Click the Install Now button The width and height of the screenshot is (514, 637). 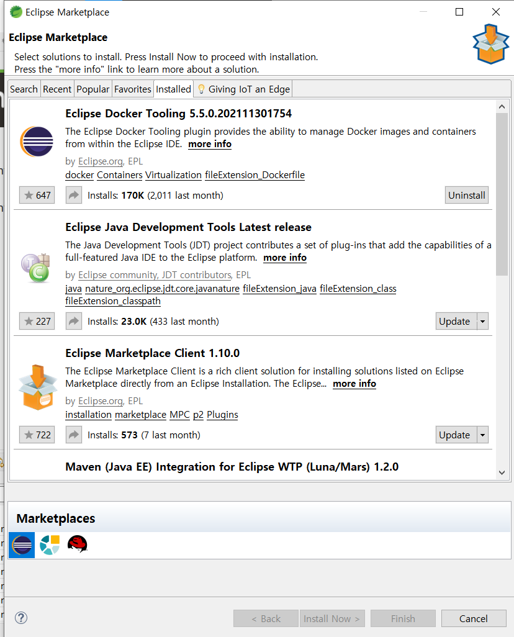332,618
